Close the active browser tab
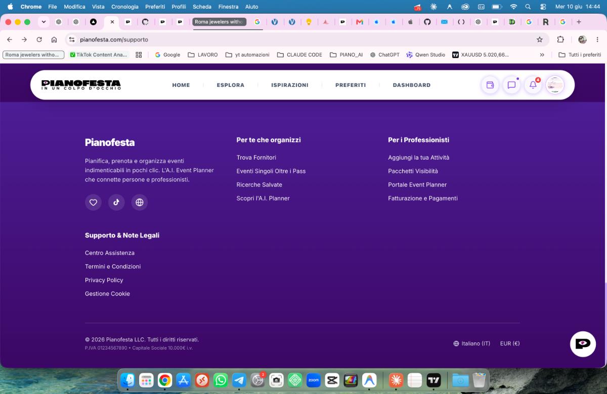The height and width of the screenshot is (394, 607). click(x=112, y=22)
